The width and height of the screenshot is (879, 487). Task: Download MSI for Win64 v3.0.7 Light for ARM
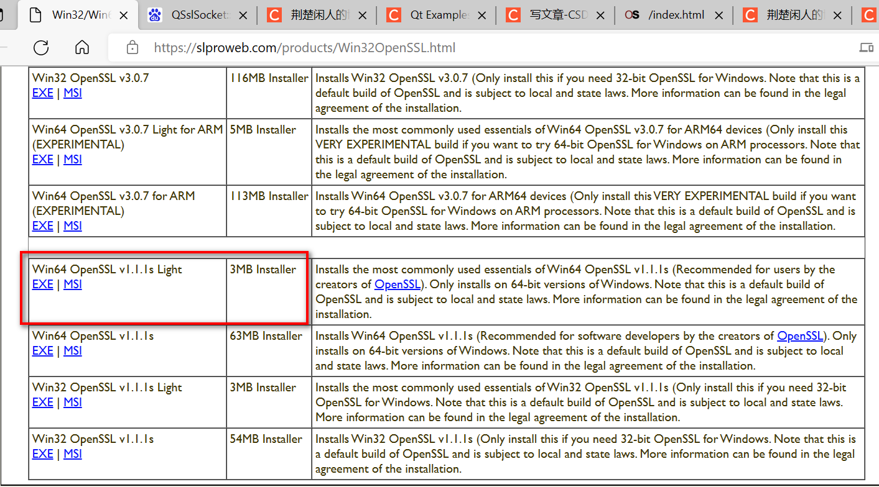click(x=73, y=160)
